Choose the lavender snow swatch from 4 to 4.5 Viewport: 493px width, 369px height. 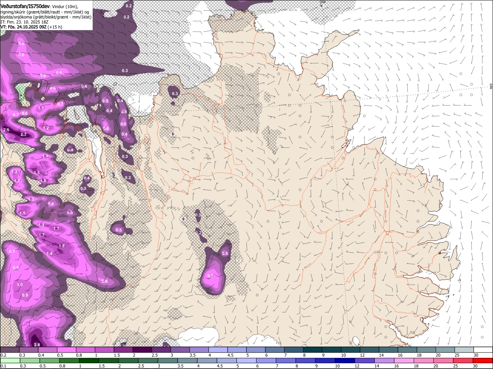[218, 349]
